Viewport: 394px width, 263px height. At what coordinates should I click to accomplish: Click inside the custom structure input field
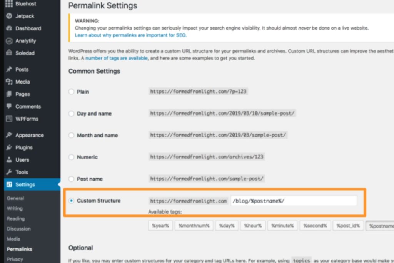(294, 201)
